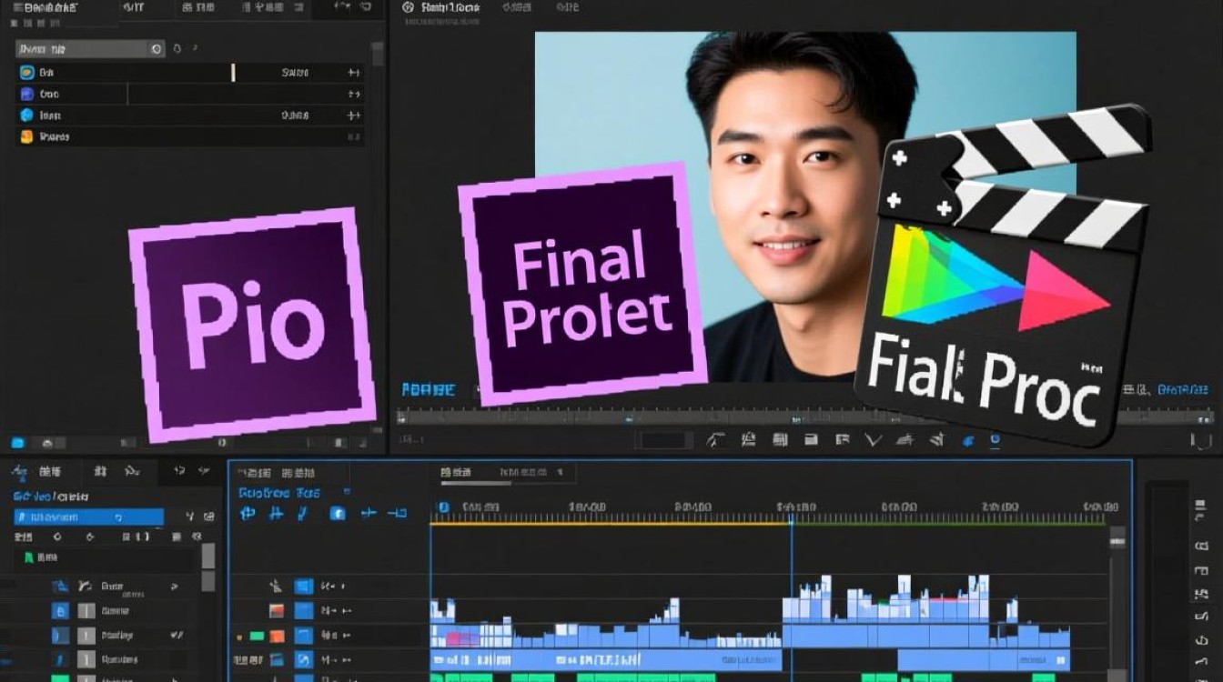Select the project row with the orange icon
Screen dimensions: 1223x682
189,137
